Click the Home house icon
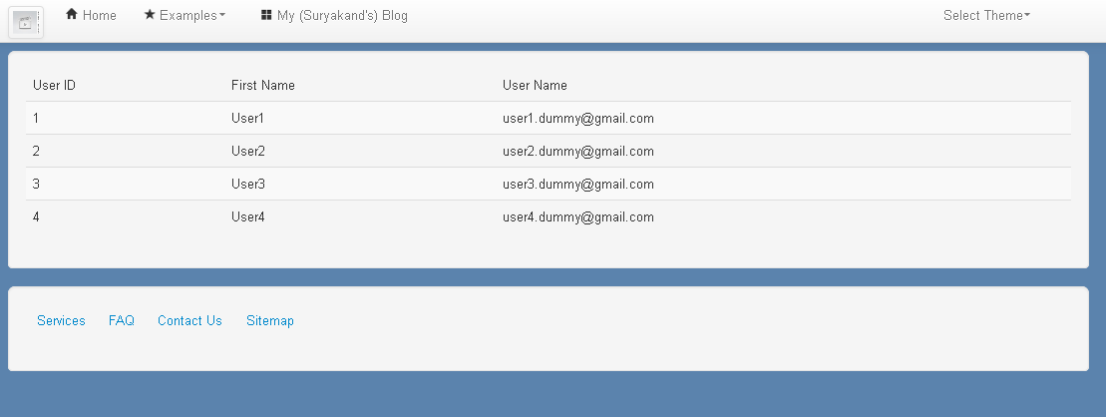The image size is (1106, 417). (71, 14)
